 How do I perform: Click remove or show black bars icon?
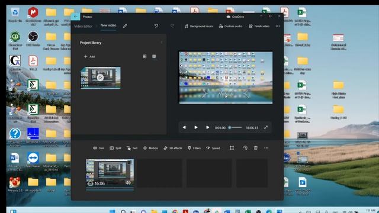(232, 148)
